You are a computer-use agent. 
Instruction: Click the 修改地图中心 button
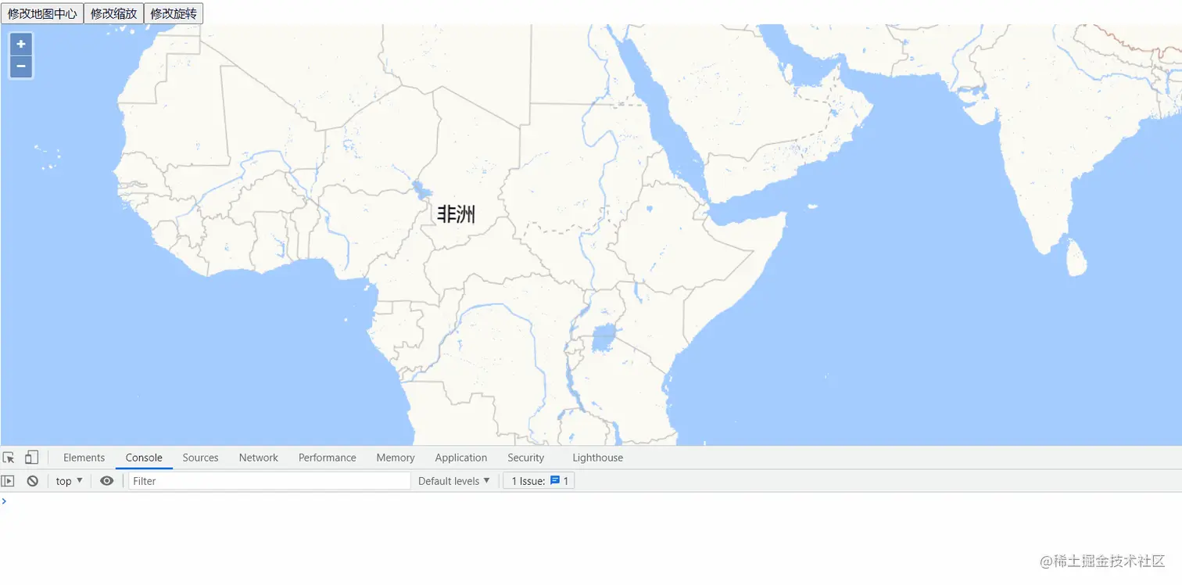42,13
